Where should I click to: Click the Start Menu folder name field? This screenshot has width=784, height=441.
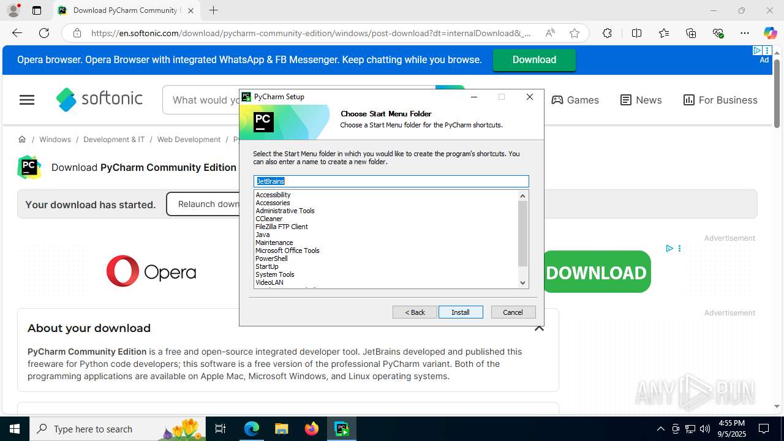click(x=391, y=181)
